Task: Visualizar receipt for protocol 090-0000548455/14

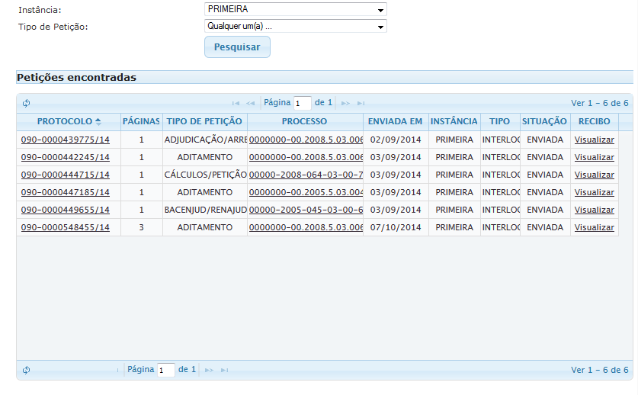Action: pos(594,227)
